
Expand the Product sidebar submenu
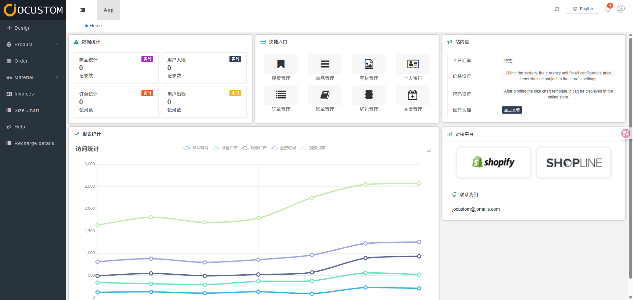tap(33, 44)
